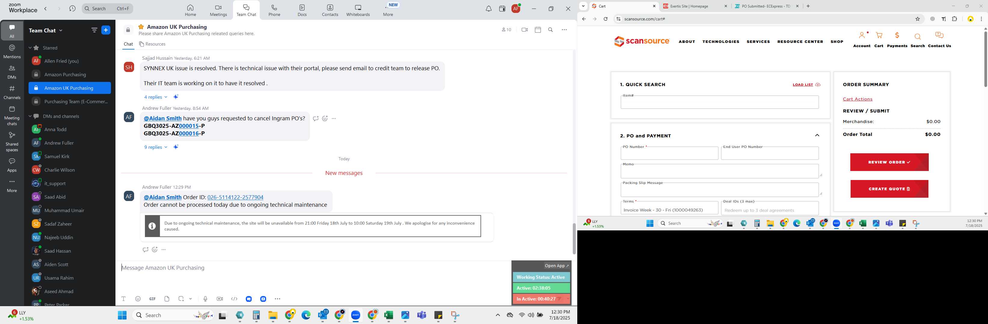Collapse the PO and PAYMENT section chevron
The height and width of the screenshot is (324, 988).
(817, 135)
